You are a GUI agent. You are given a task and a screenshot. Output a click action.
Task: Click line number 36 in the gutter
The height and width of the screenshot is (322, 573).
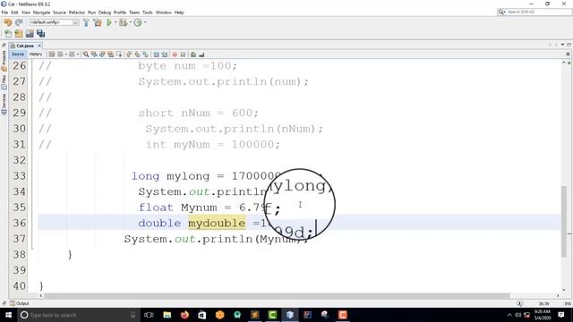coord(20,223)
